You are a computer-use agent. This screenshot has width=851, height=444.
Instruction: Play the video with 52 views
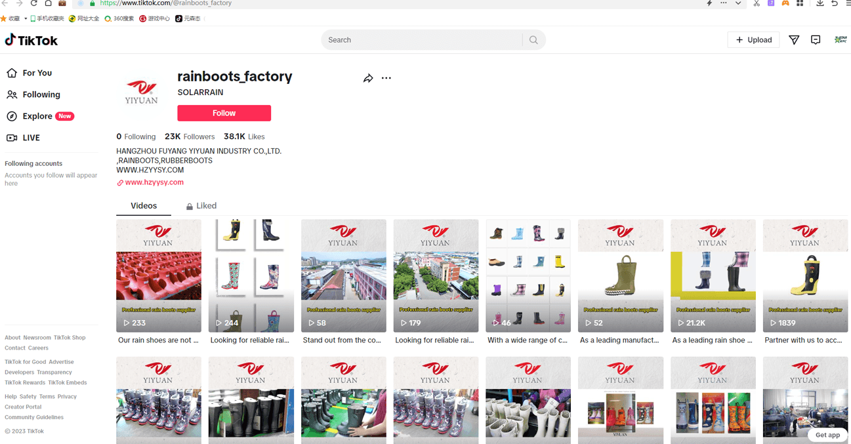click(x=621, y=275)
